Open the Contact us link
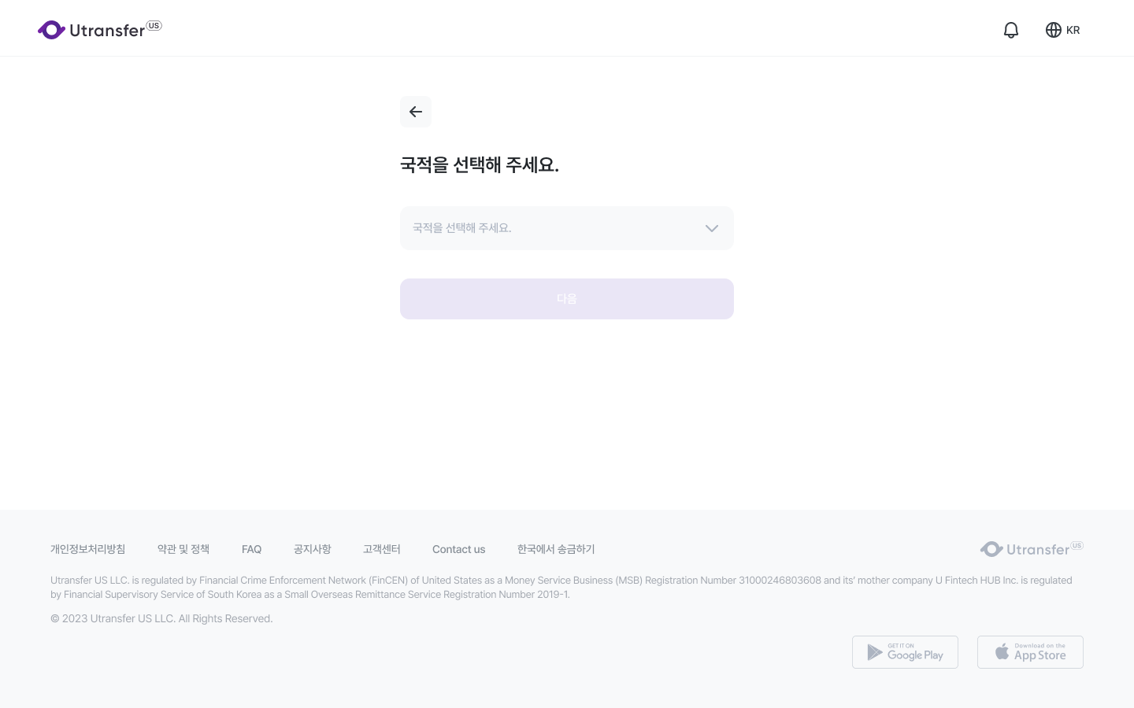This screenshot has height=708, width=1134. (458, 549)
